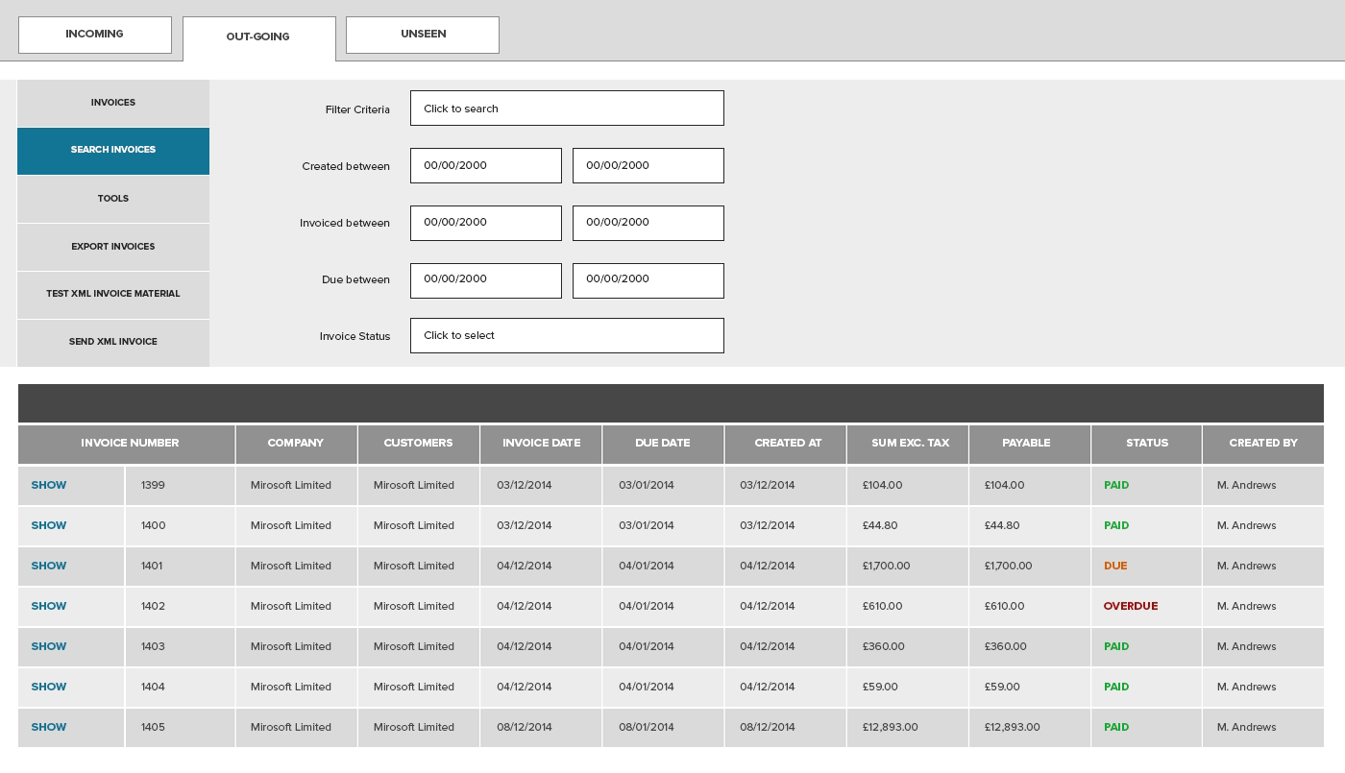Sort table by Status column header

tap(1146, 444)
